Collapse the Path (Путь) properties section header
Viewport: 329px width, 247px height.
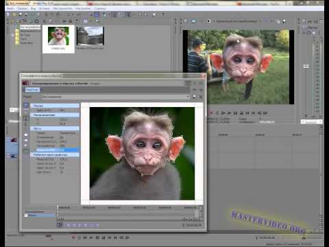pyautogui.click(x=55, y=128)
